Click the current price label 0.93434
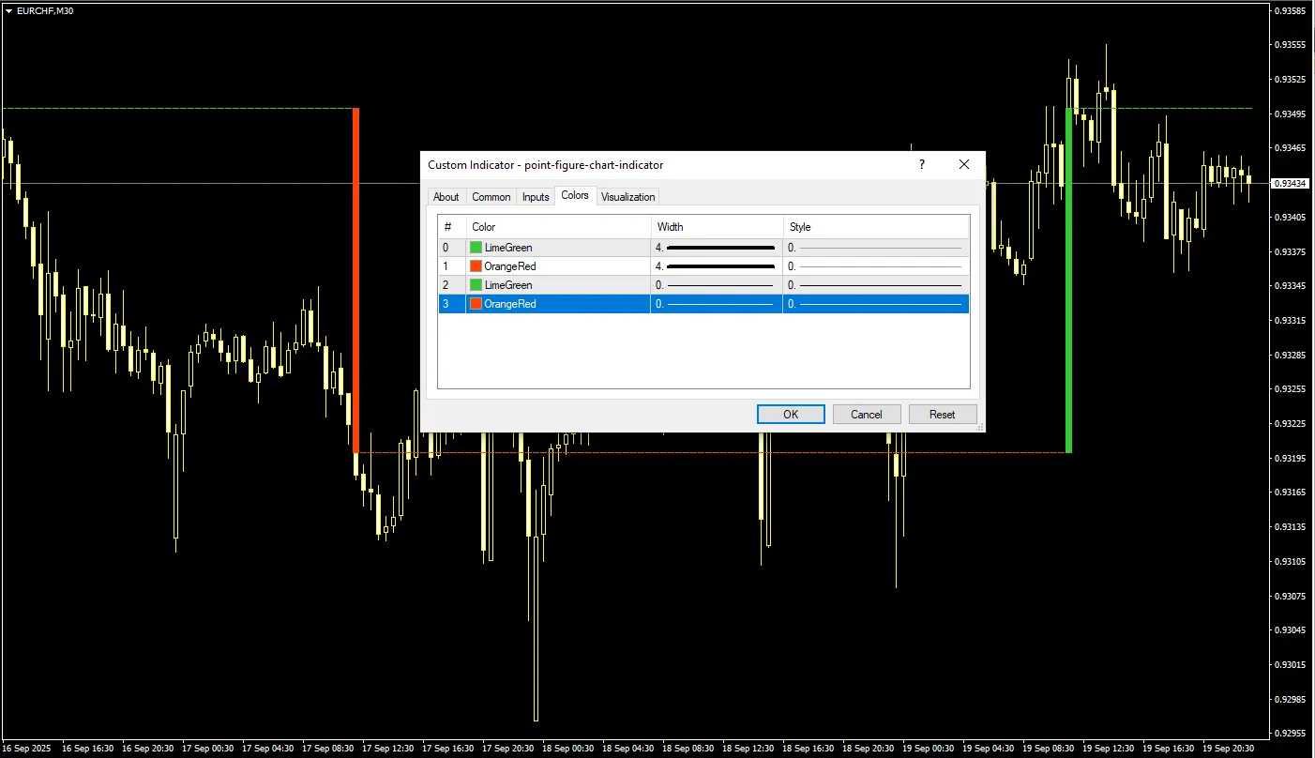1315x758 pixels. click(x=1290, y=183)
